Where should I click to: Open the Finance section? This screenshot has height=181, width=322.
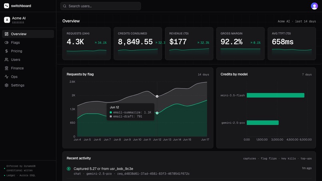click(x=28, y=68)
